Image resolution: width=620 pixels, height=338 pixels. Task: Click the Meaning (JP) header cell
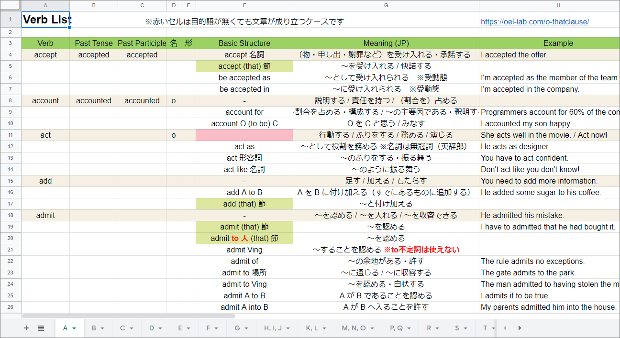[386, 43]
